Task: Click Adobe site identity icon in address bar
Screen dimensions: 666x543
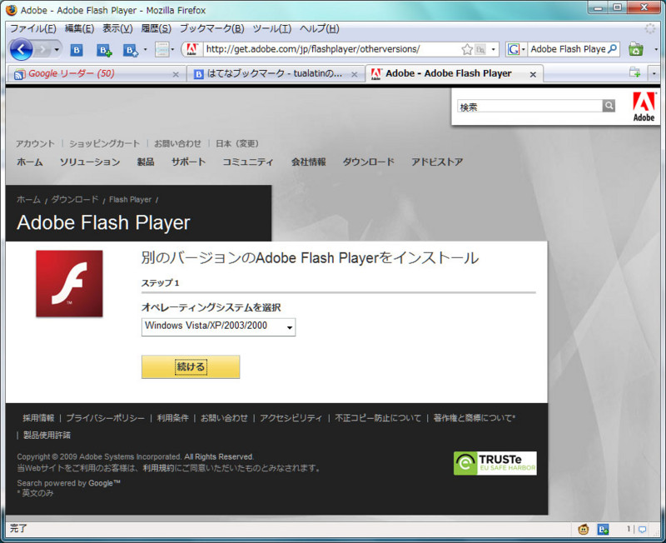Action: (192, 49)
